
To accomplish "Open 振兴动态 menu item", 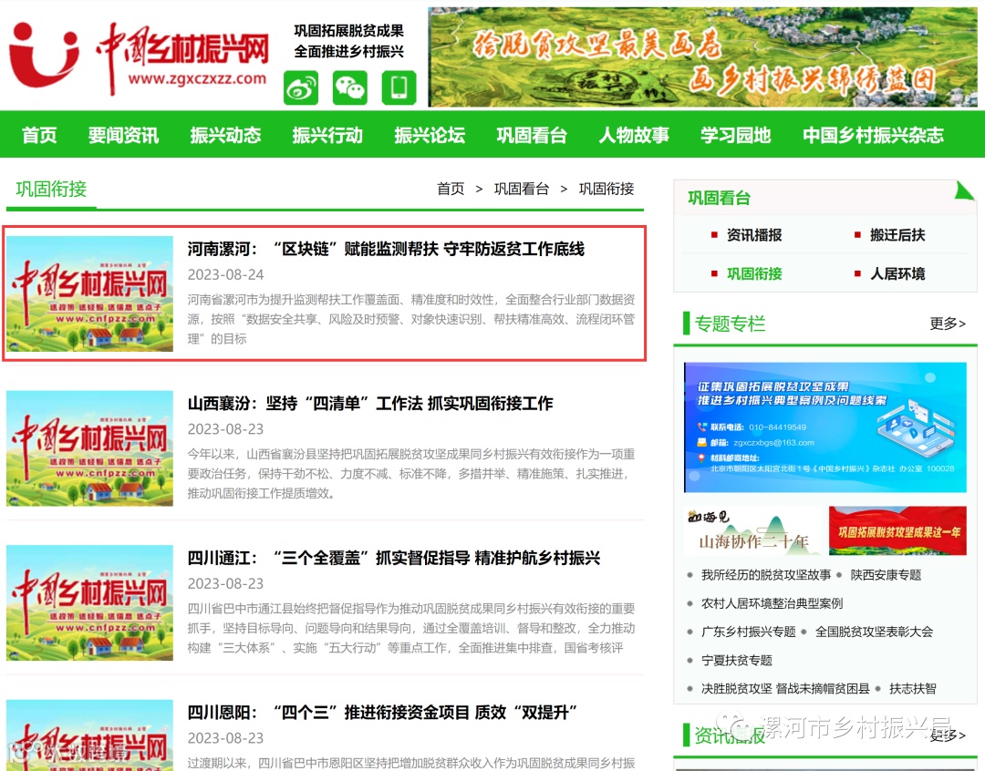I will [x=225, y=135].
